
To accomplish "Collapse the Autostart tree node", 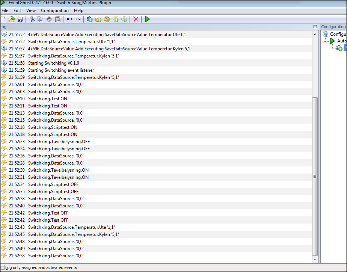I will pos(326,41).
